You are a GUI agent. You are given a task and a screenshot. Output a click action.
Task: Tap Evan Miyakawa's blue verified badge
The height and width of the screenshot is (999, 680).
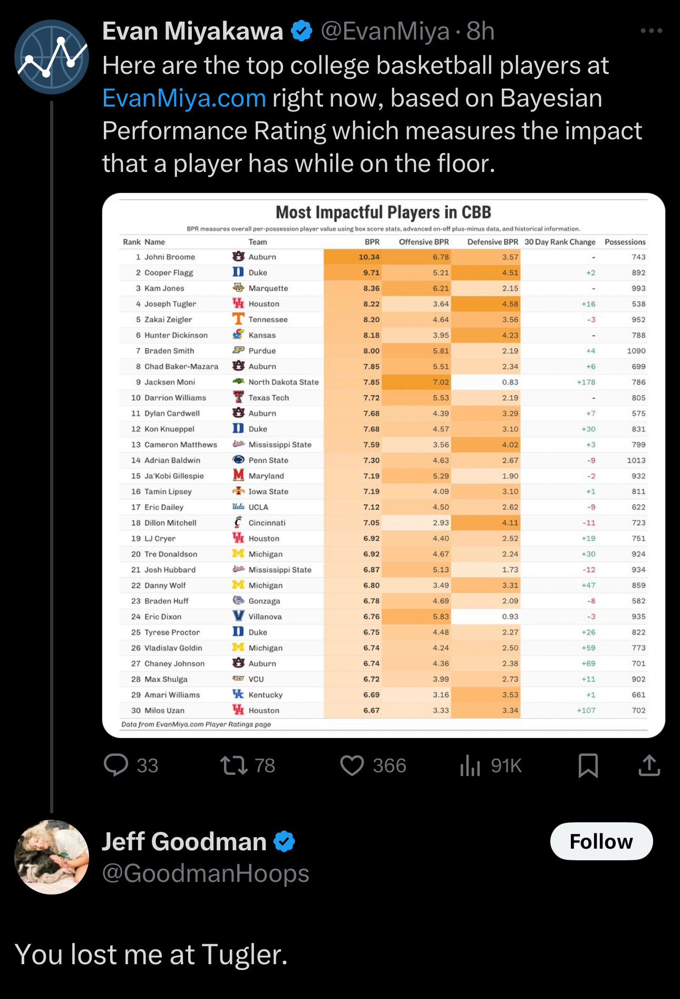302,31
